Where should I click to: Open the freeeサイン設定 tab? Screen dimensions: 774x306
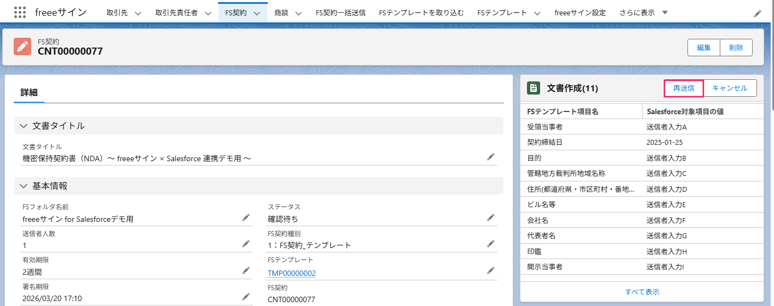coord(580,13)
